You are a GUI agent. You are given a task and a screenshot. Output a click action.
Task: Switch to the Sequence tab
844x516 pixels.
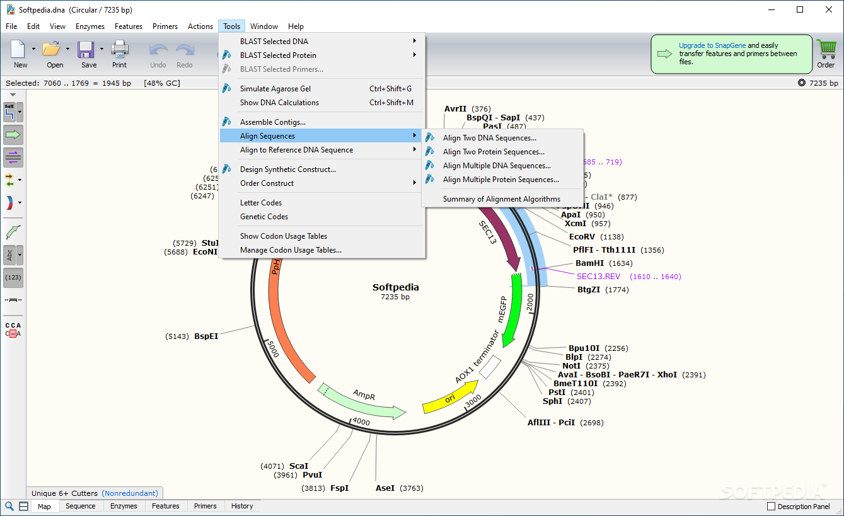click(x=81, y=506)
